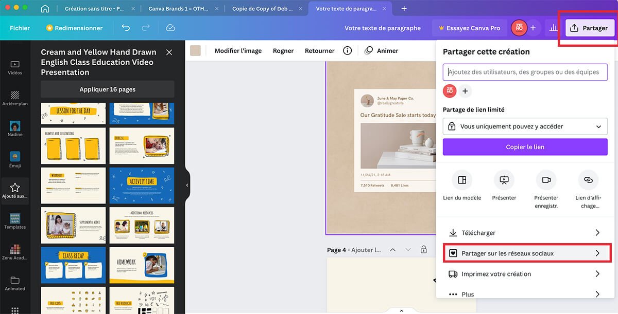This screenshot has height=314, width=618.
Task: Select the Présenter et enregistrer icon
Action: click(x=546, y=180)
